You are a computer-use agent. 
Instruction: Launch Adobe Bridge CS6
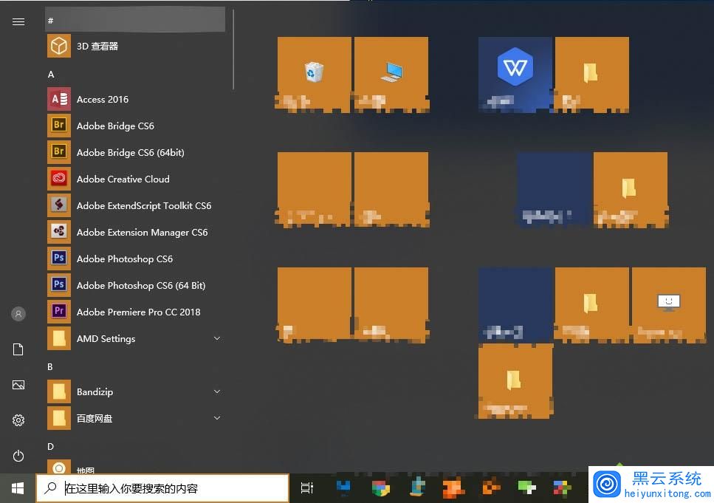coord(115,126)
